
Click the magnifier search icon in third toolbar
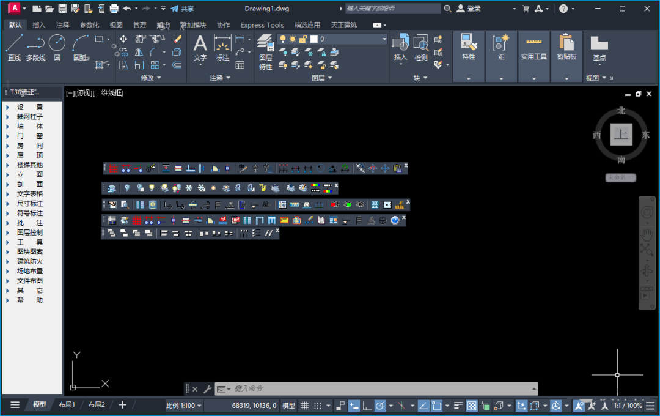(125, 205)
